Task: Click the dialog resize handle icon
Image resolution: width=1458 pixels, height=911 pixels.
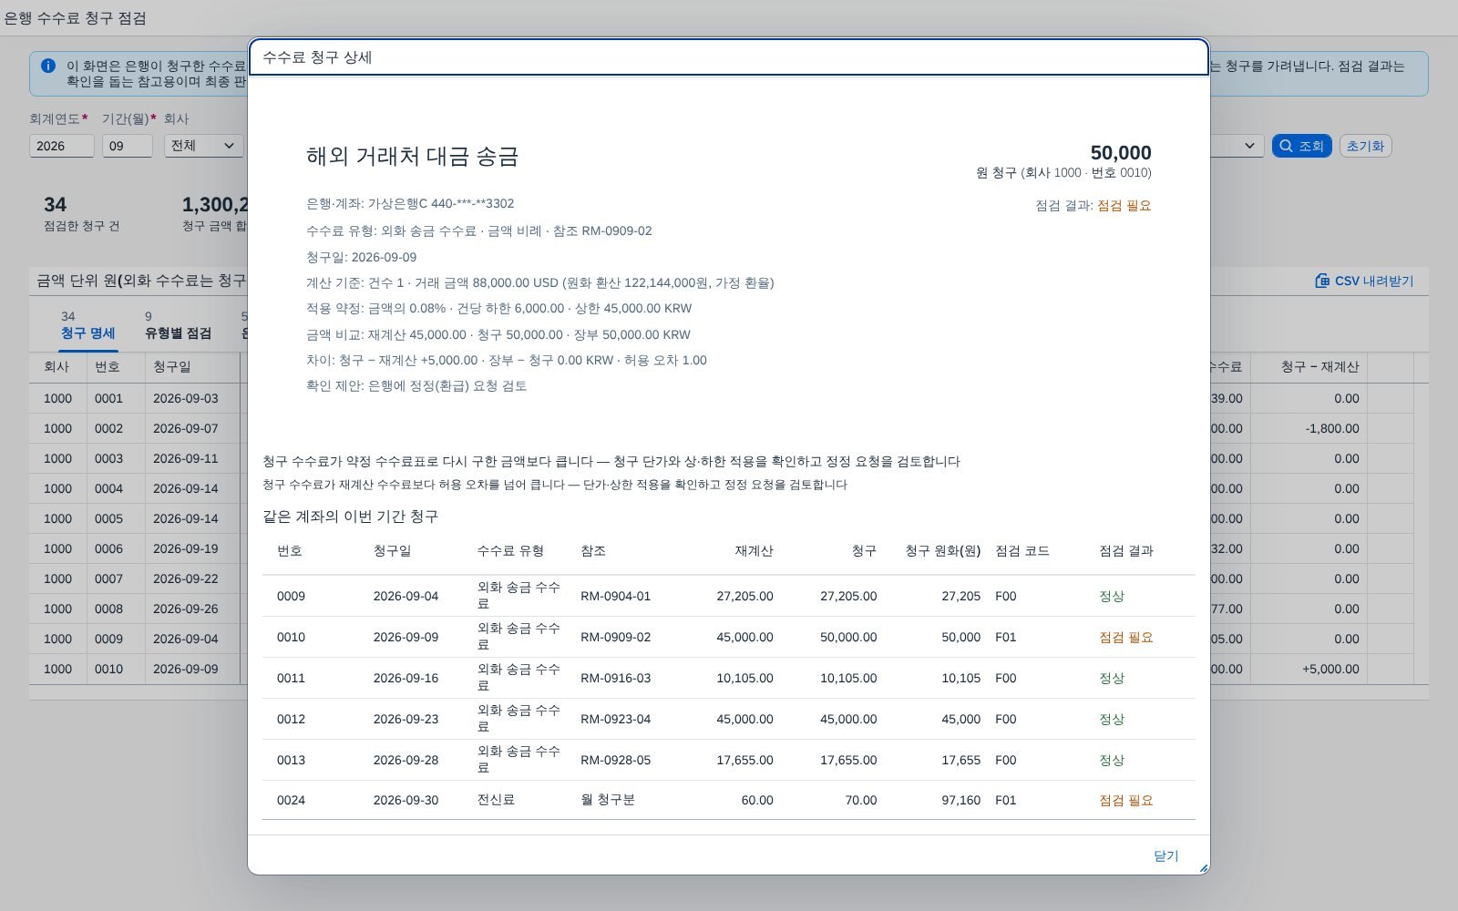Action: [x=1203, y=868]
